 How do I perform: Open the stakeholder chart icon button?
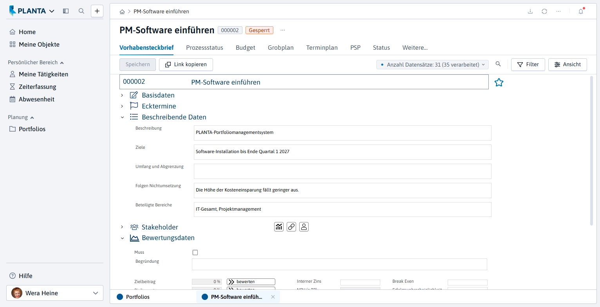pyautogui.click(x=279, y=227)
